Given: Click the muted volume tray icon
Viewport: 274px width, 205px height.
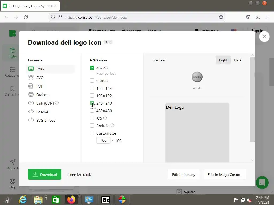Looking at the screenshot, I should tap(249, 200).
